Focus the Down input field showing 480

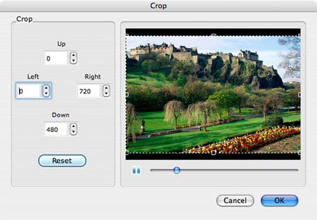click(x=56, y=129)
